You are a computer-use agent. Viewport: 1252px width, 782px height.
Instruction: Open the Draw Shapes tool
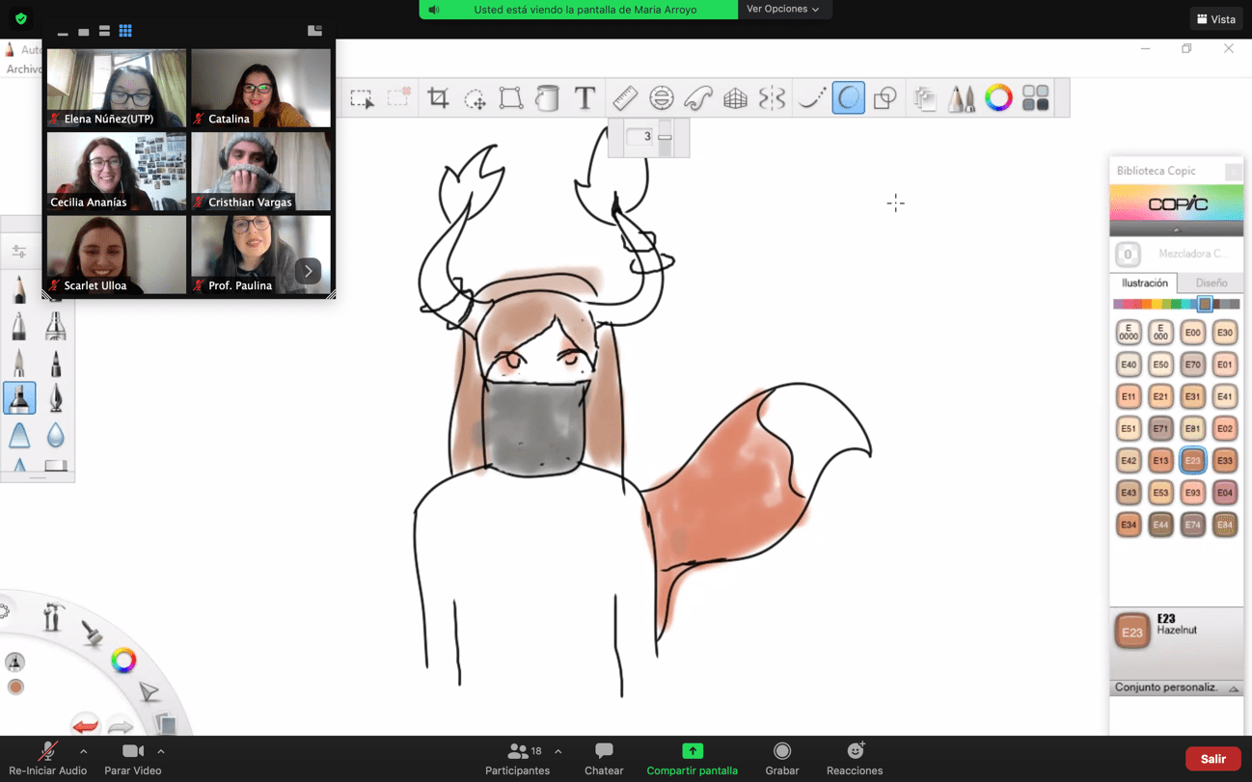(885, 98)
